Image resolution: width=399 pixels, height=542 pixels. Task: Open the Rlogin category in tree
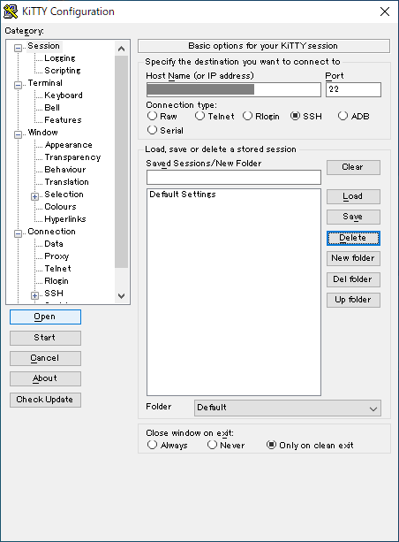(x=56, y=281)
